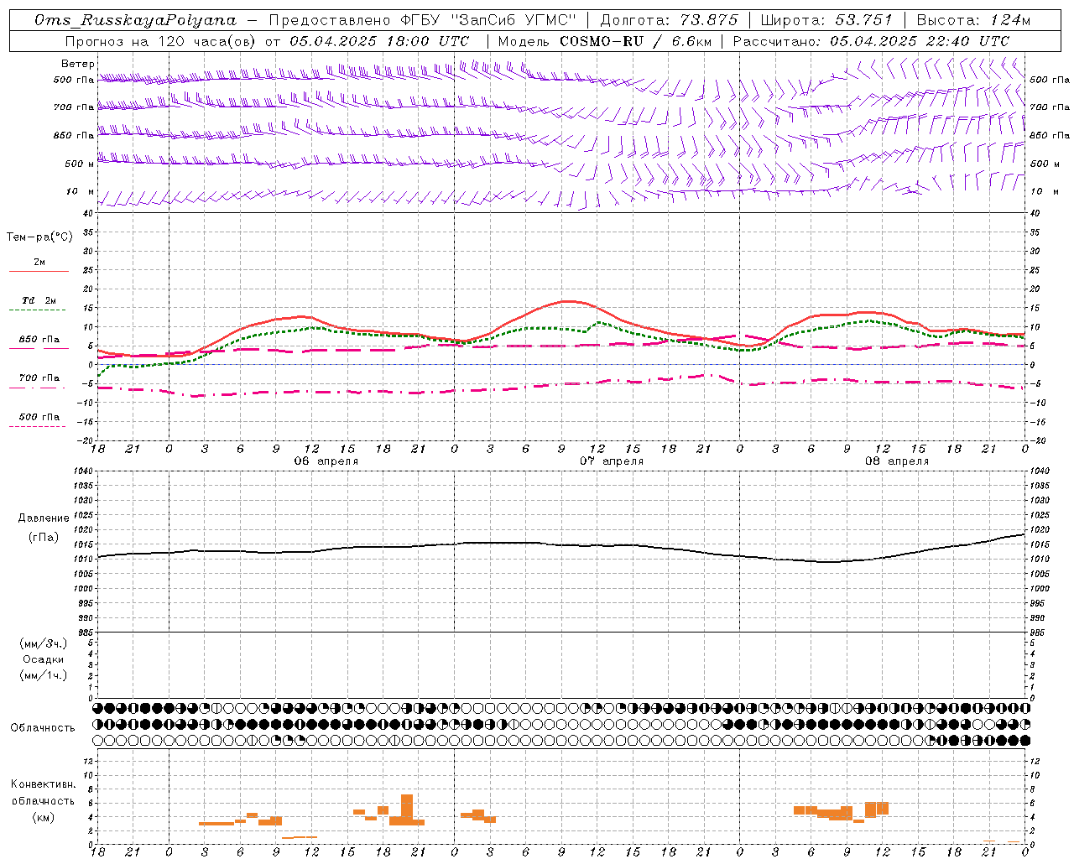
Task: Click the 'Ветер' wind panel label
Action: (78, 64)
